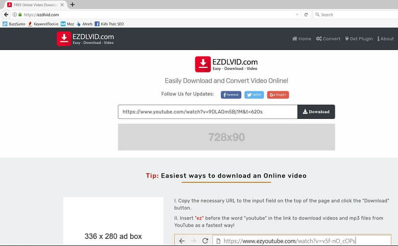Follow on Facebook button
The width and height of the screenshot is (398, 246).
tap(231, 95)
